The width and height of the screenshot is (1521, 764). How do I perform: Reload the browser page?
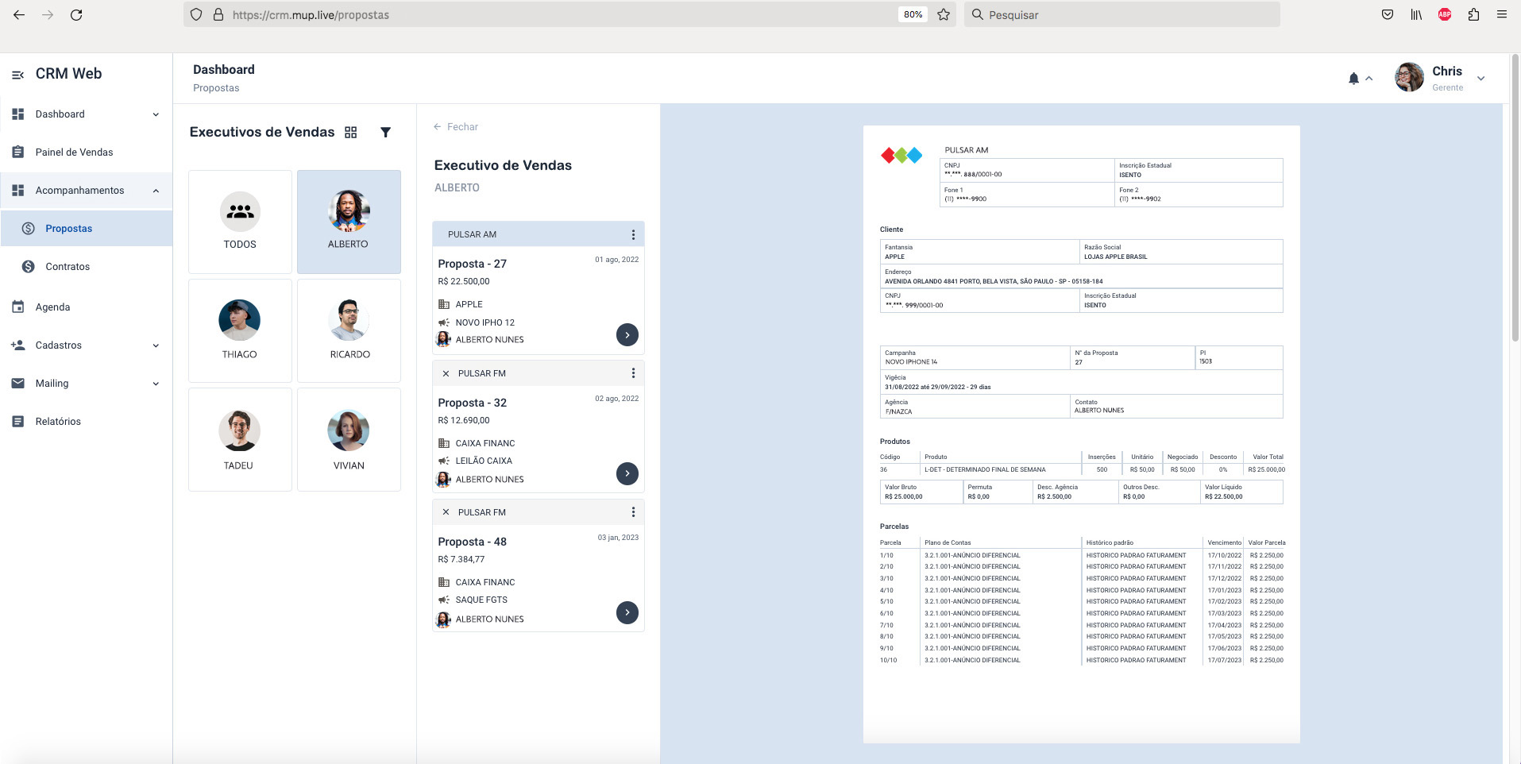click(76, 15)
